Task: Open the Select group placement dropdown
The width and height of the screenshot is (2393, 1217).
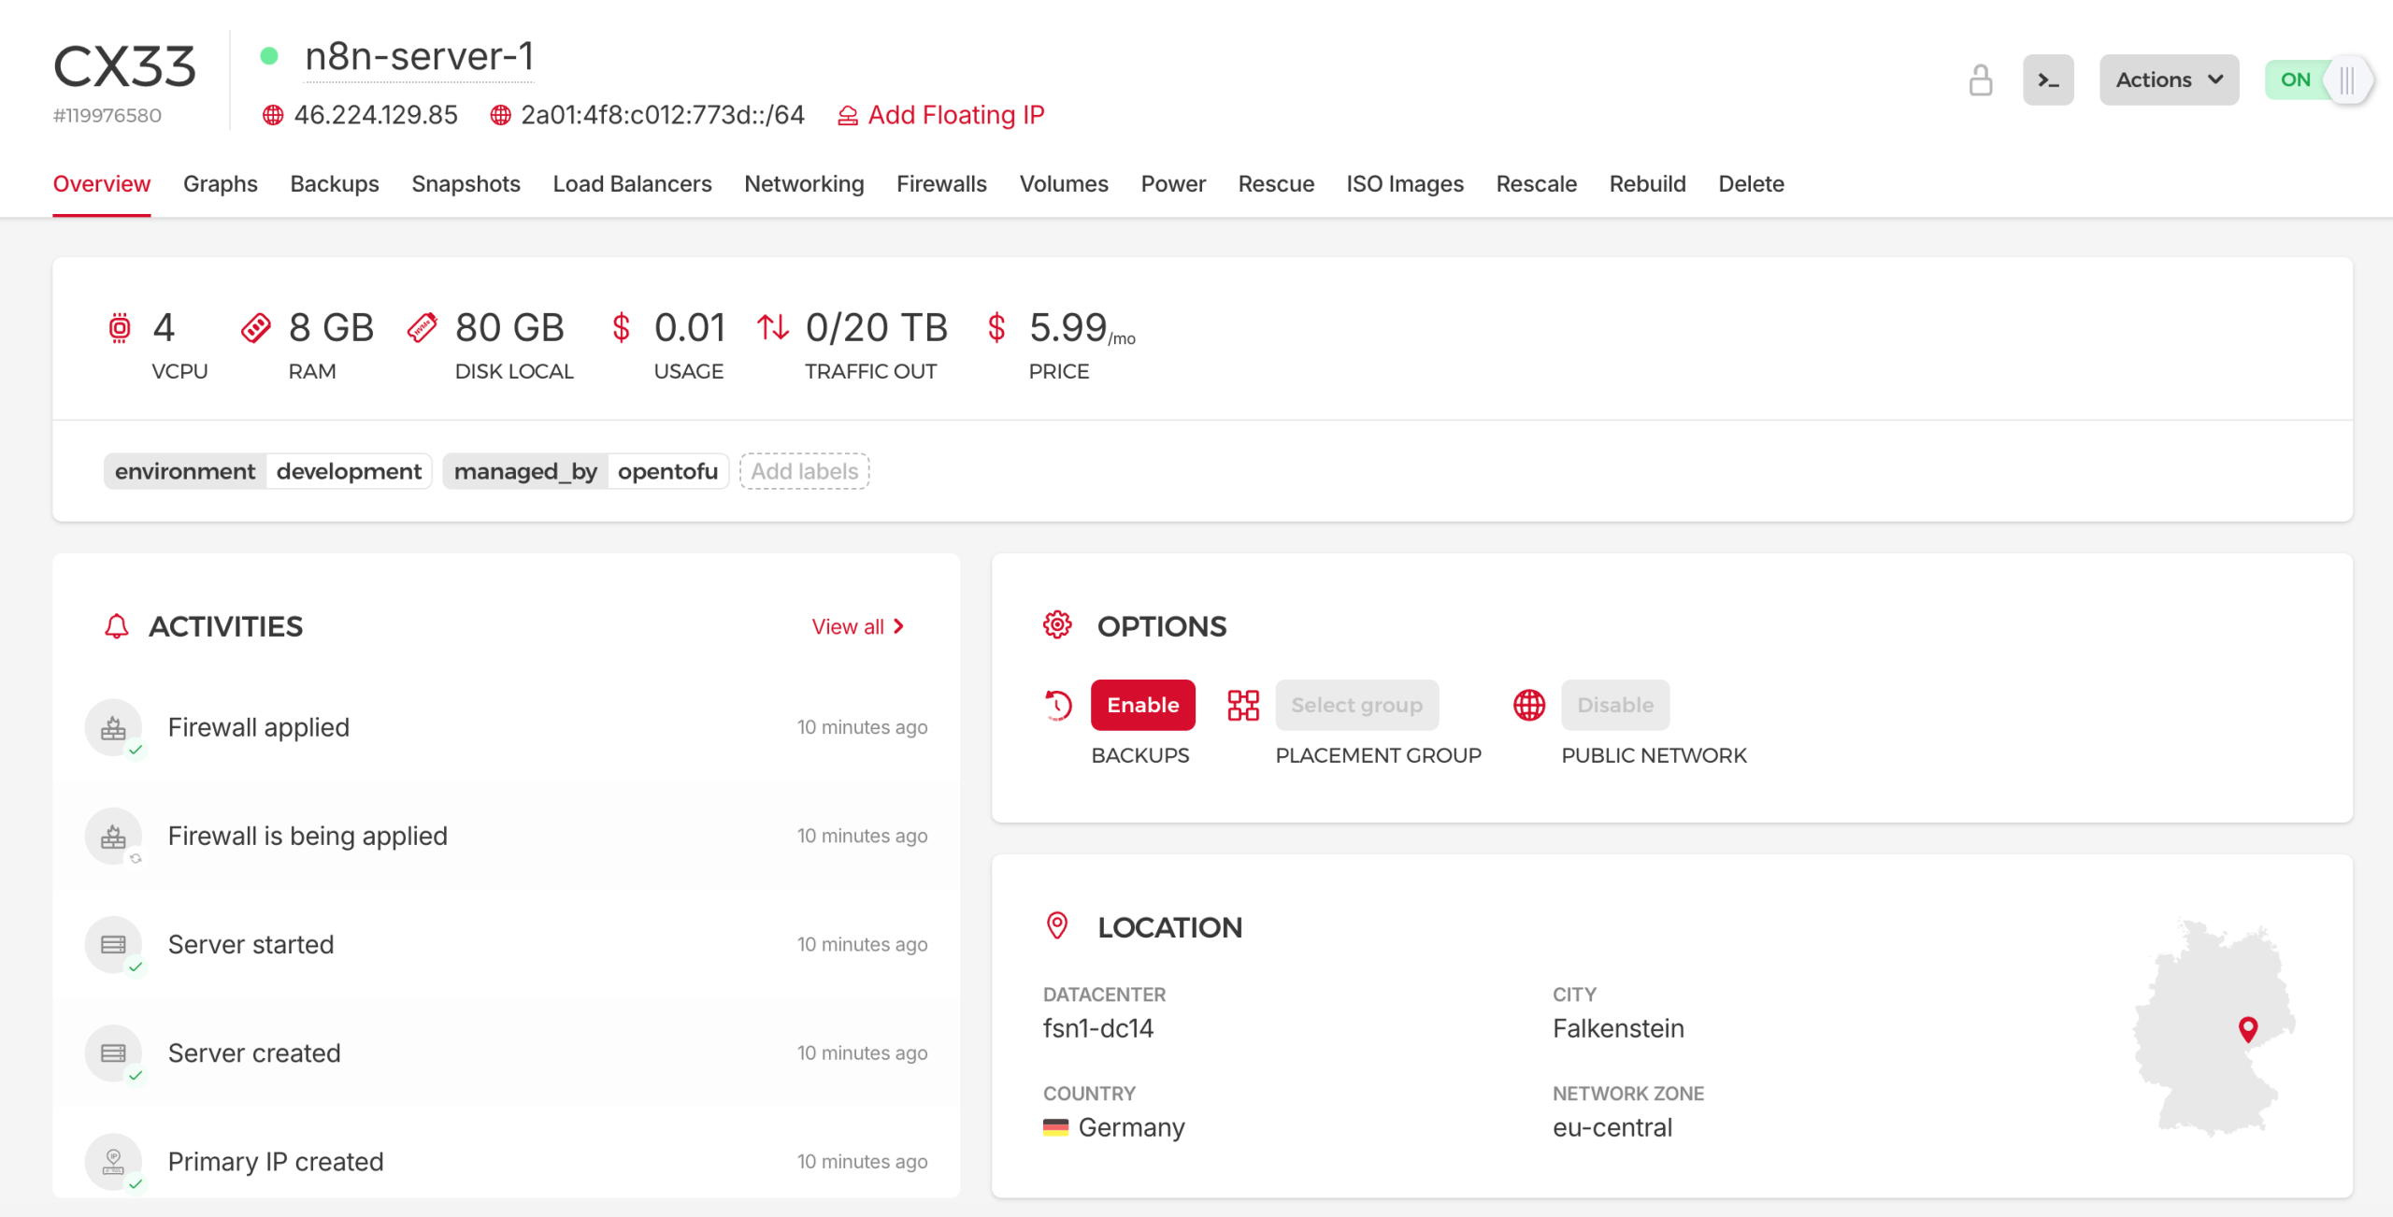Action: 1356,705
